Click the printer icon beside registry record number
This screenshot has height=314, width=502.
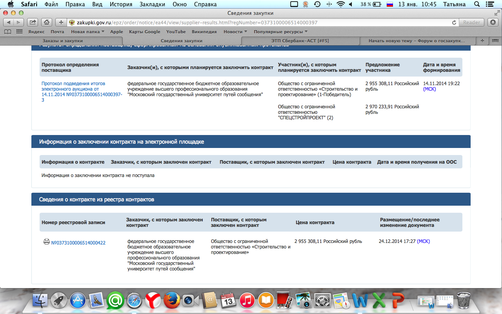(46, 242)
